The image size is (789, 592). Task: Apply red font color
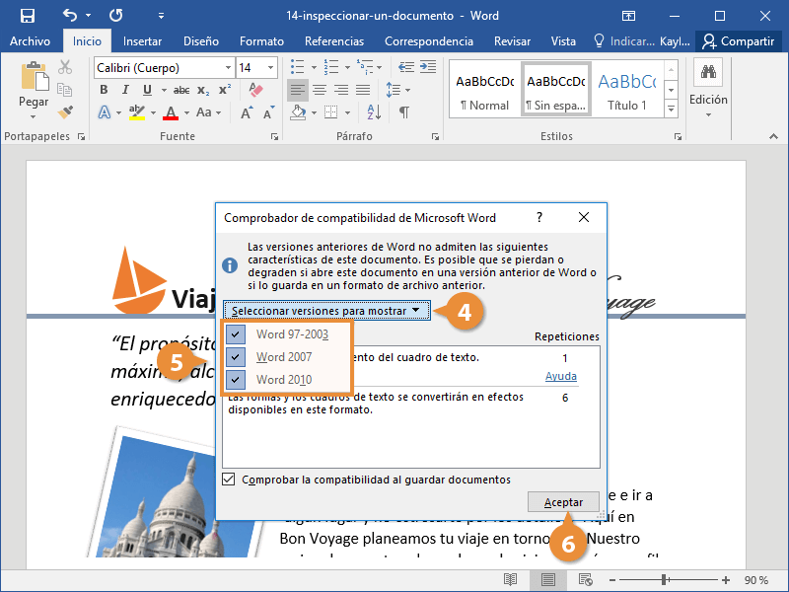[x=171, y=112]
